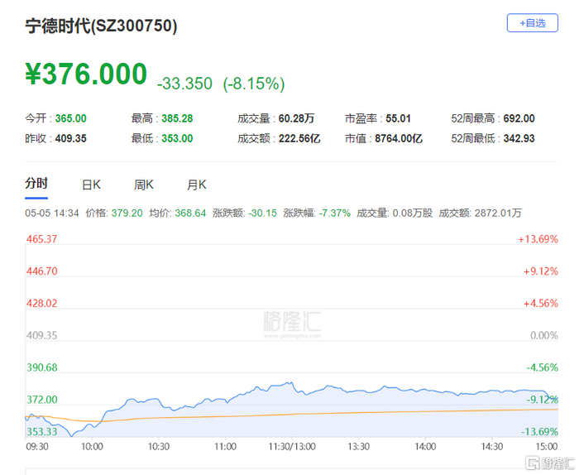Click the 14:30 time axis marker
Screen dimensions: 579x475
point(492,447)
